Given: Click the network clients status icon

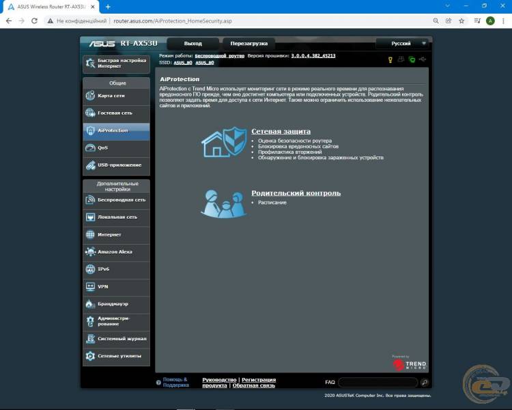Looking at the screenshot, I should point(401,59).
